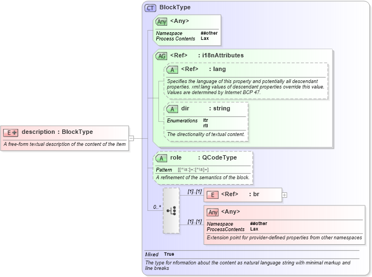Click 'A free-form textual description of the content' text

(x=64, y=144)
